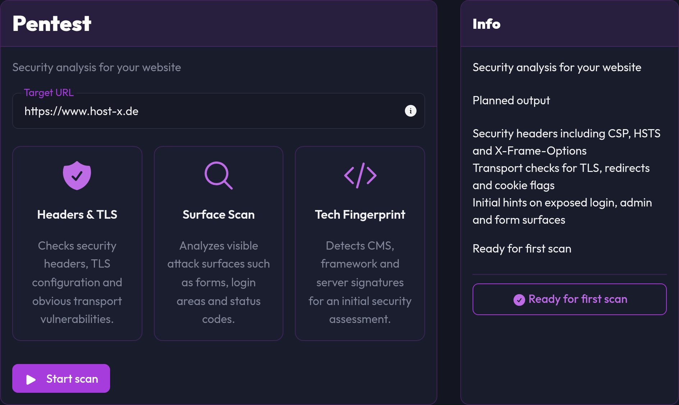Click the magnifying glass Surface Scan icon
This screenshot has height=405, width=679.
[x=219, y=176]
